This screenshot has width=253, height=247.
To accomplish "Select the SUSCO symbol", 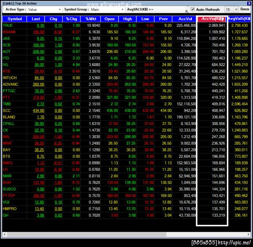I will coord(9,189).
